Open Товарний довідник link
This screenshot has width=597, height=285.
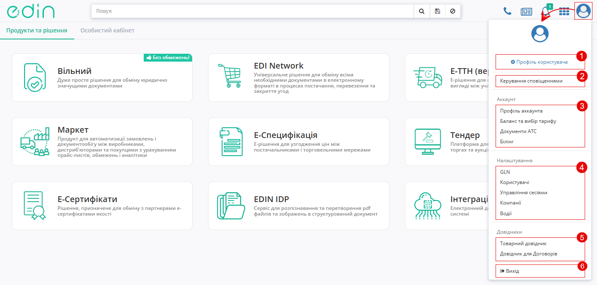(x=523, y=244)
